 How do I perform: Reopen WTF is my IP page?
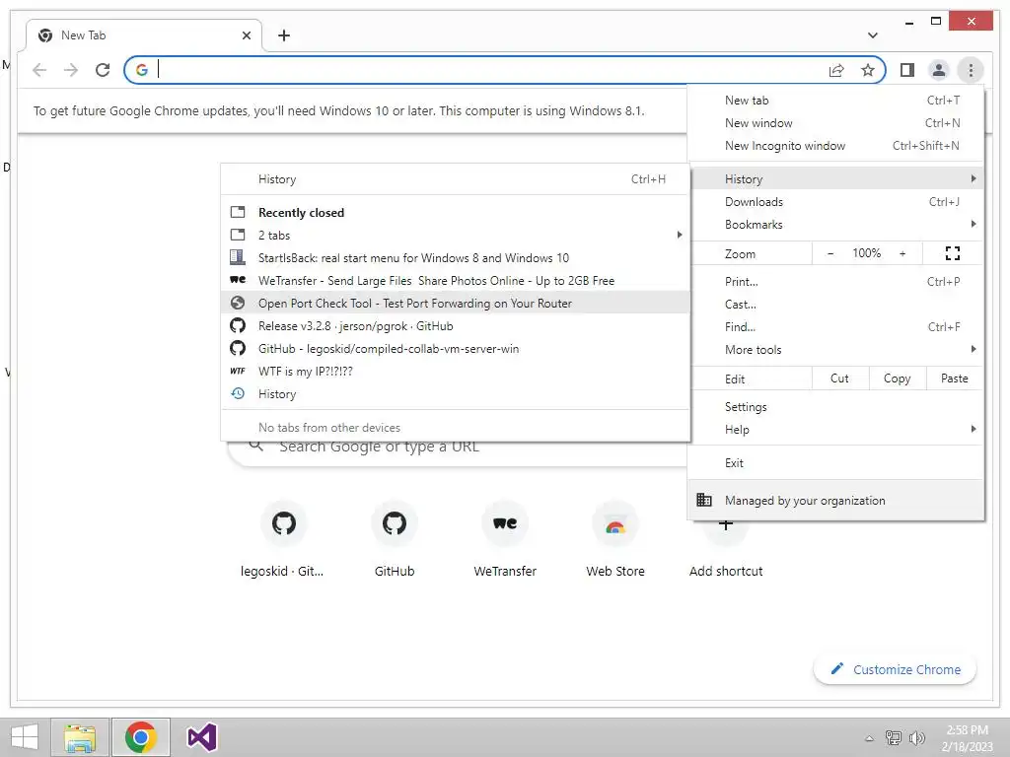pos(455,372)
